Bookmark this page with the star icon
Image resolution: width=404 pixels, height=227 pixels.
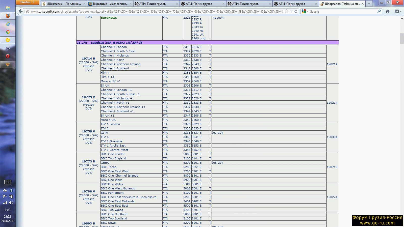(x=287, y=11)
